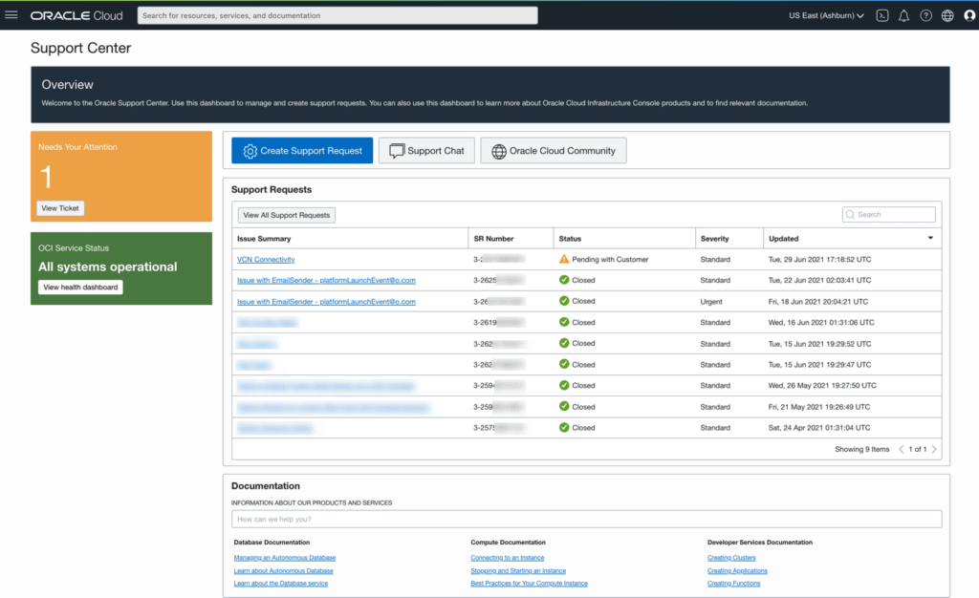Open the US East (Ashburn) region selector
Screen dimensions: 979x598
[x=825, y=15]
